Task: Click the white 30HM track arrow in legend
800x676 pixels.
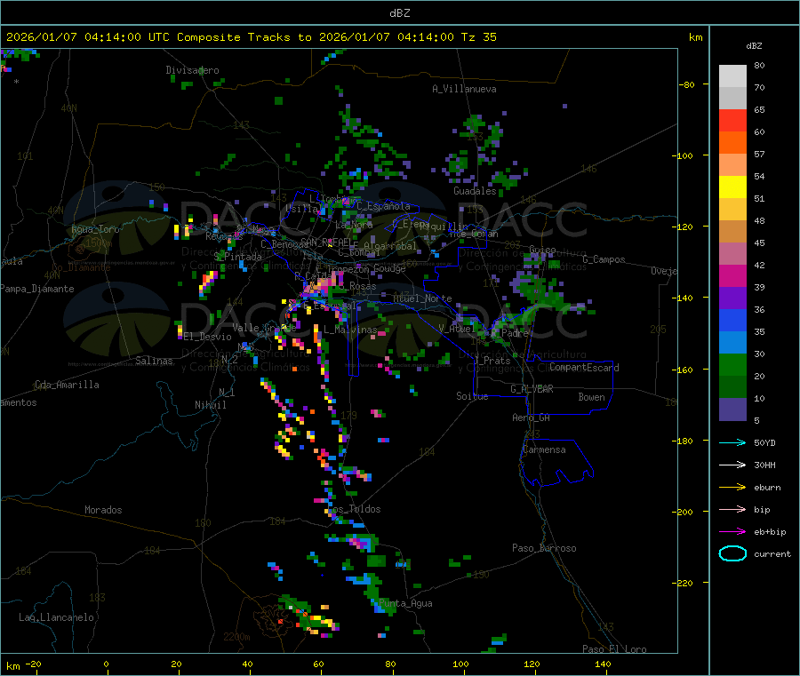Action: (x=732, y=465)
